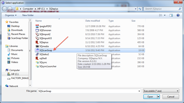Click the SQImportV3 file icon
Screen dimensions: 184x103
pyautogui.click(x=37, y=38)
